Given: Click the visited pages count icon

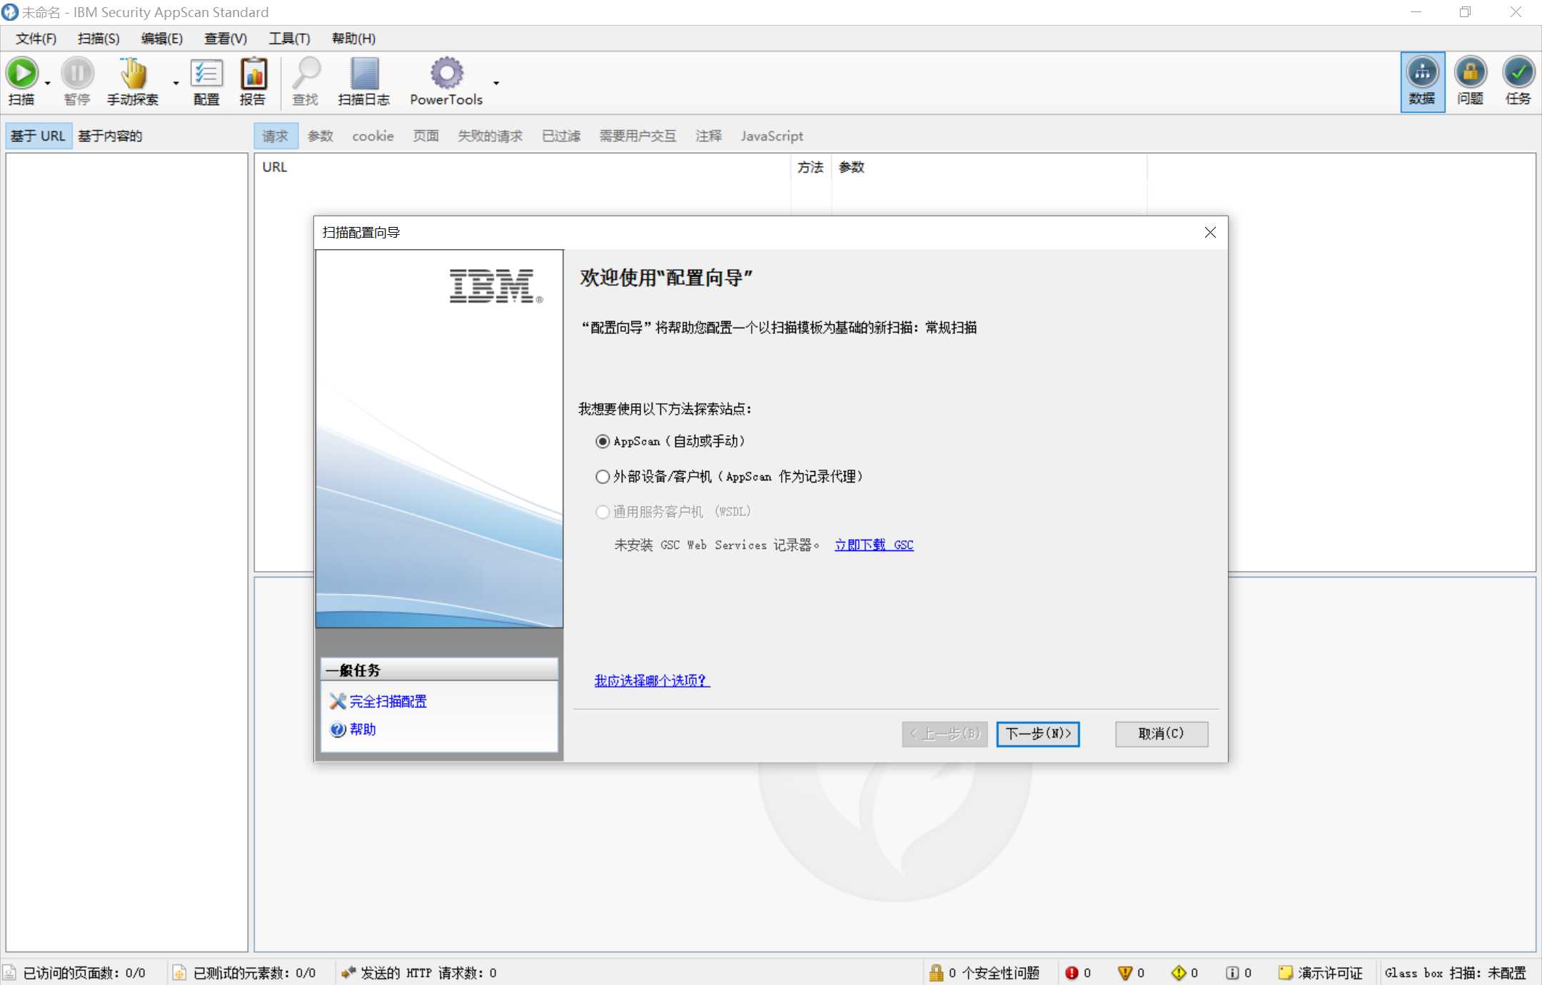Looking at the screenshot, I should coord(9,973).
